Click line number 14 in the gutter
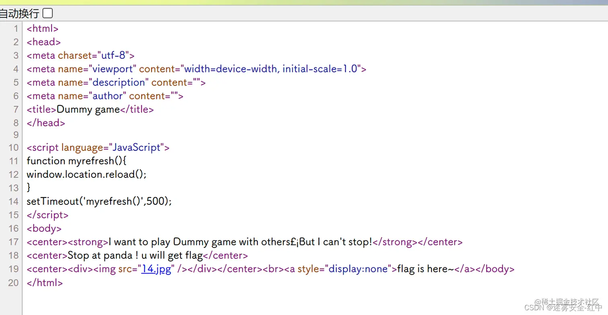 pyautogui.click(x=14, y=201)
